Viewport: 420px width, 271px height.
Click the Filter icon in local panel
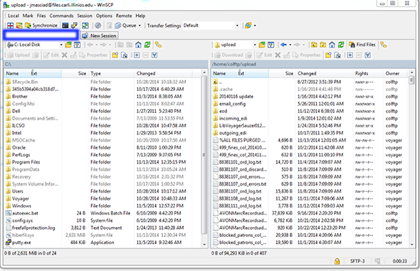click(x=77, y=45)
